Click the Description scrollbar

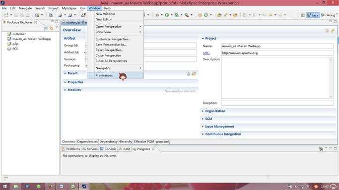click(331, 78)
